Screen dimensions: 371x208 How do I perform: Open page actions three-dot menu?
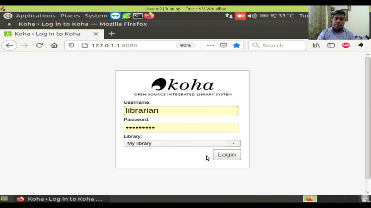(x=210, y=45)
